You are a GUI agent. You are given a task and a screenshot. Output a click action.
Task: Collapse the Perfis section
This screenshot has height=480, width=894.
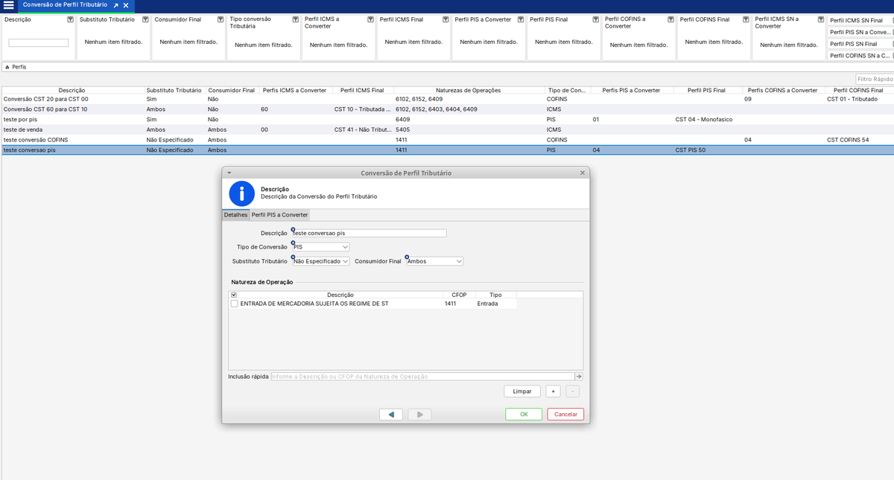tap(7, 67)
